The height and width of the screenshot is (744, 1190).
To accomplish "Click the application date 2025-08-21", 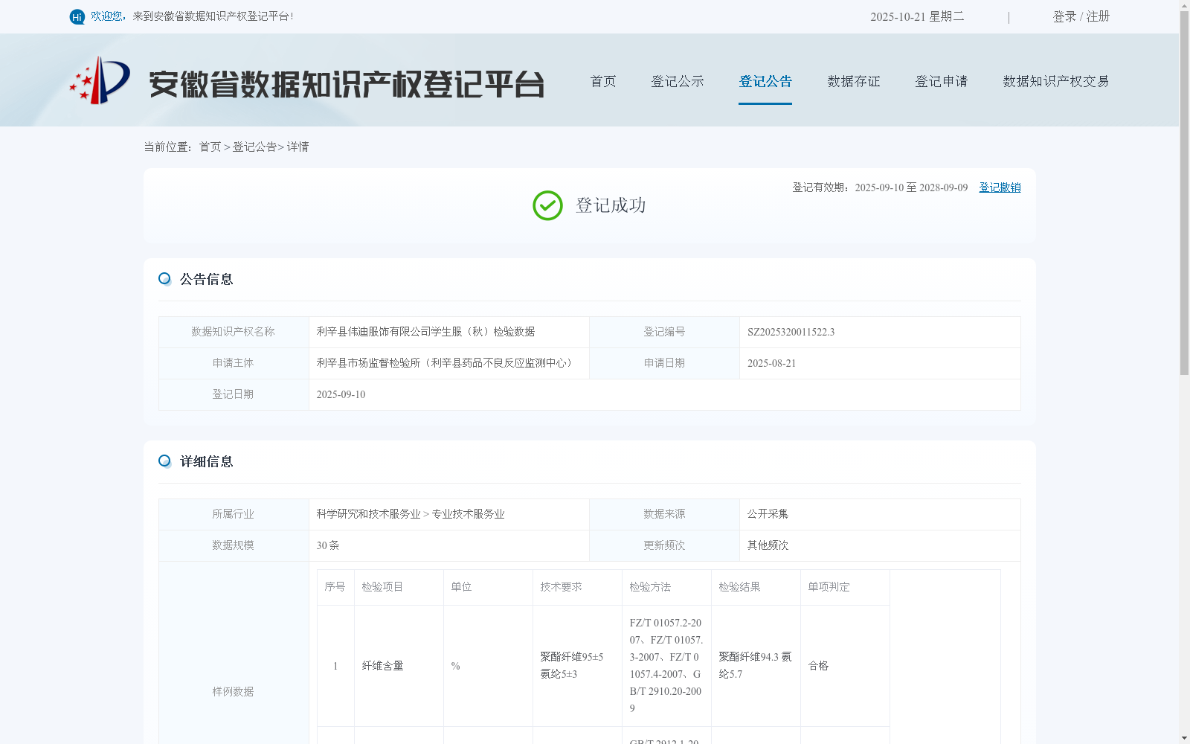I will (771, 364).
